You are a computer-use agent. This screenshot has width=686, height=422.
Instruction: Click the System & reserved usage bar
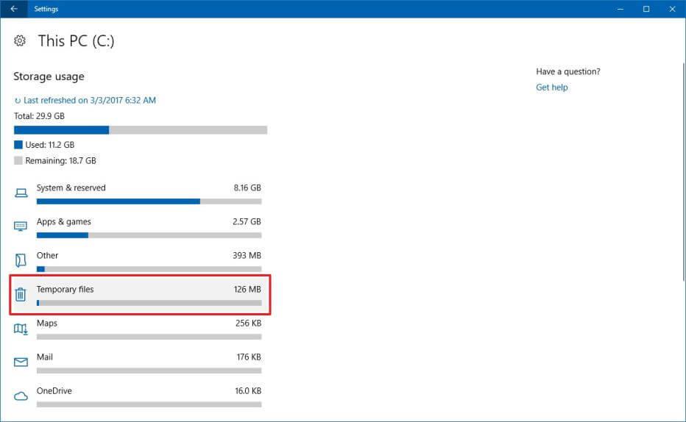149,201
